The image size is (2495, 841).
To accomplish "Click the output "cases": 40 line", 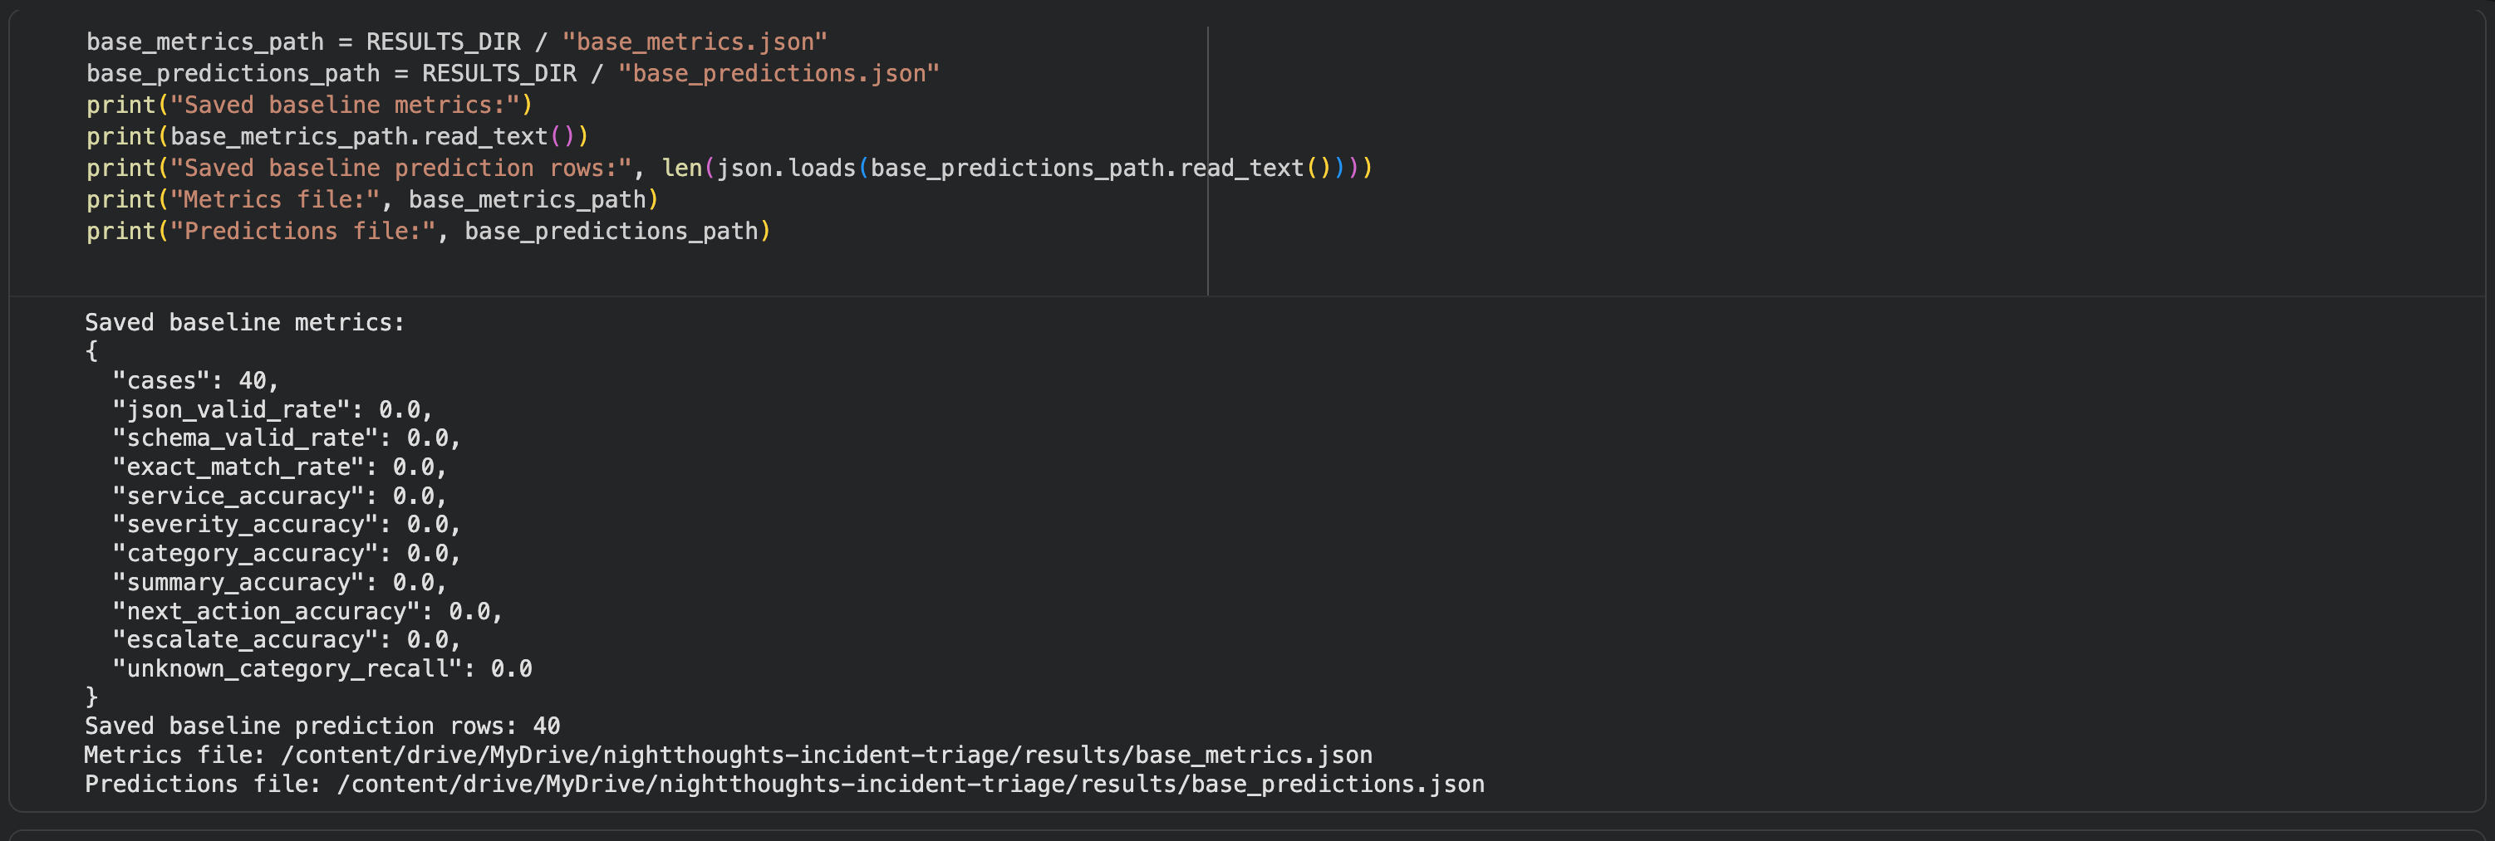I will click(194, 380).
